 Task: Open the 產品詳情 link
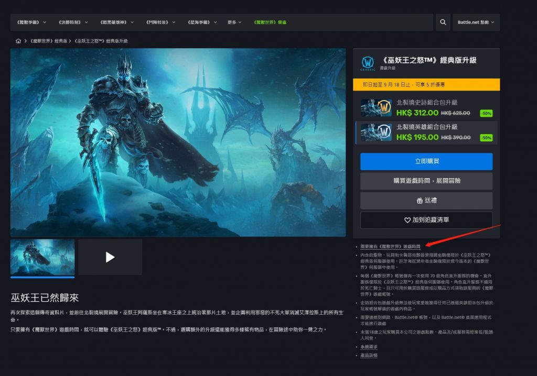pyautogui.click(x=369, y=355)
